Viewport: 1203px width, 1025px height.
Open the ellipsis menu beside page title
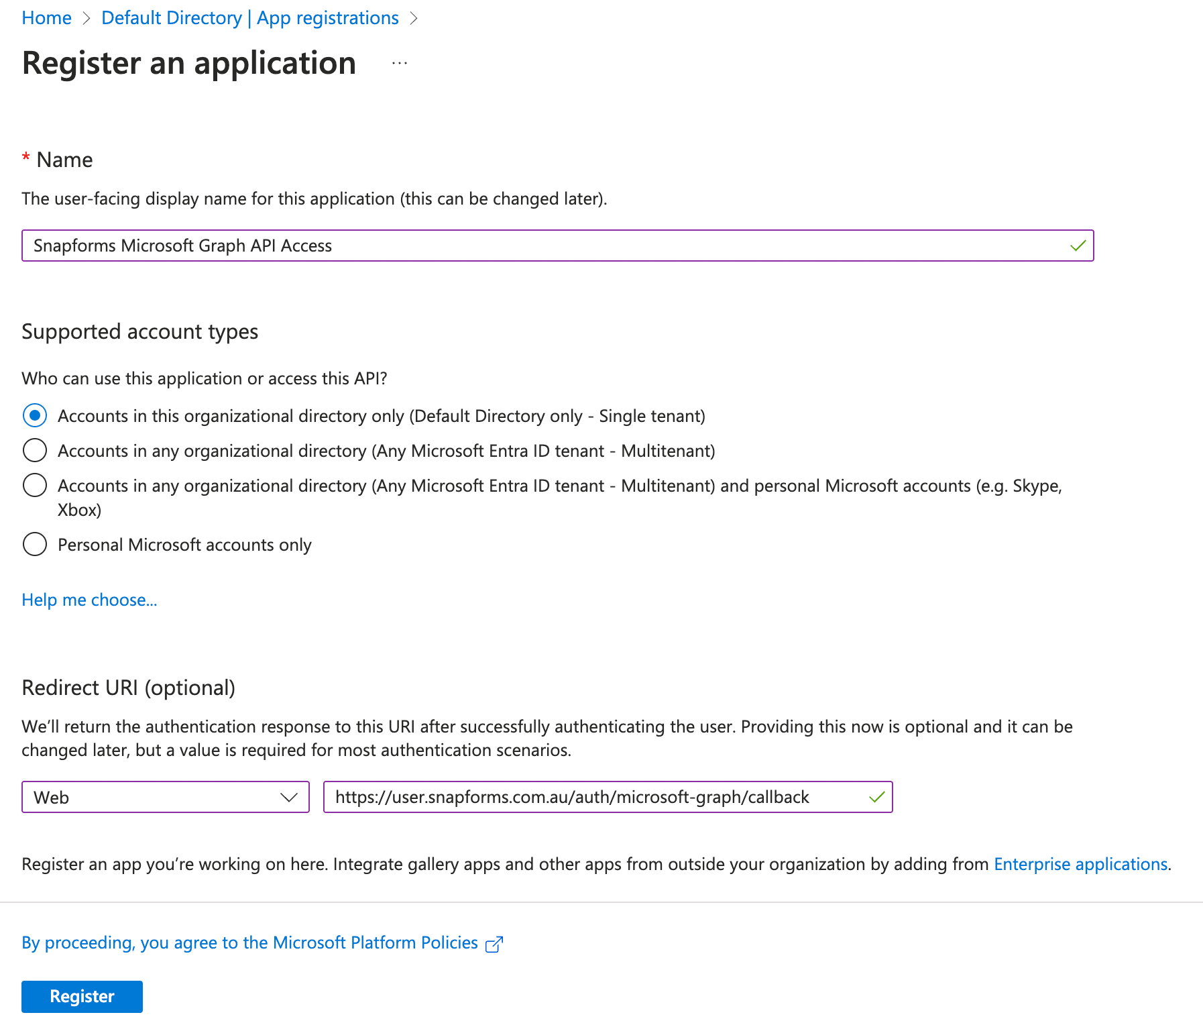(x=398, y=64)
